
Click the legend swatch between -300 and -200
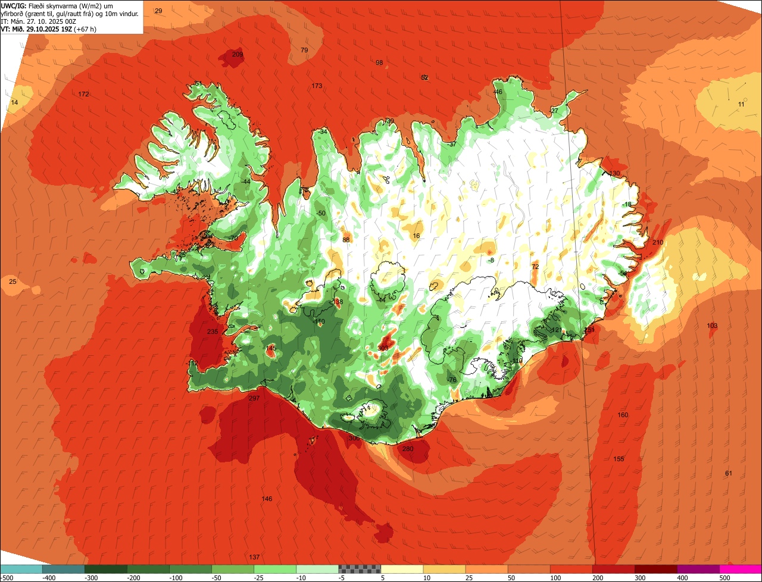(x=105, y=569)
